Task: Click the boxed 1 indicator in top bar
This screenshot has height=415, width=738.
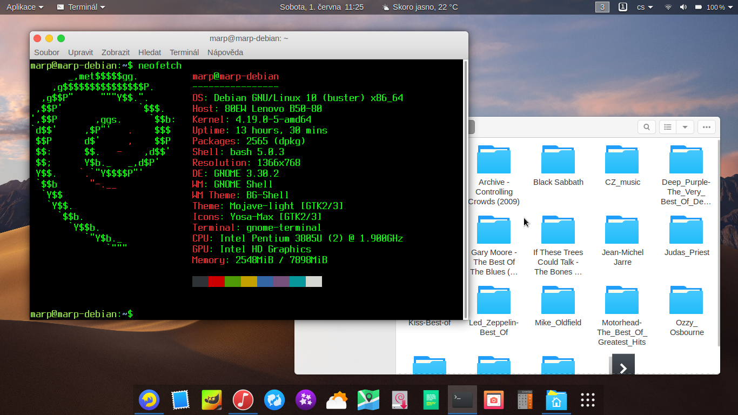Action: click(623, 7)
